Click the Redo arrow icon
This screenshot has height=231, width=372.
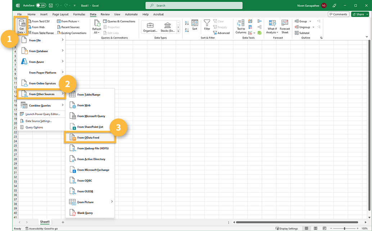click(x=66, y=5)
